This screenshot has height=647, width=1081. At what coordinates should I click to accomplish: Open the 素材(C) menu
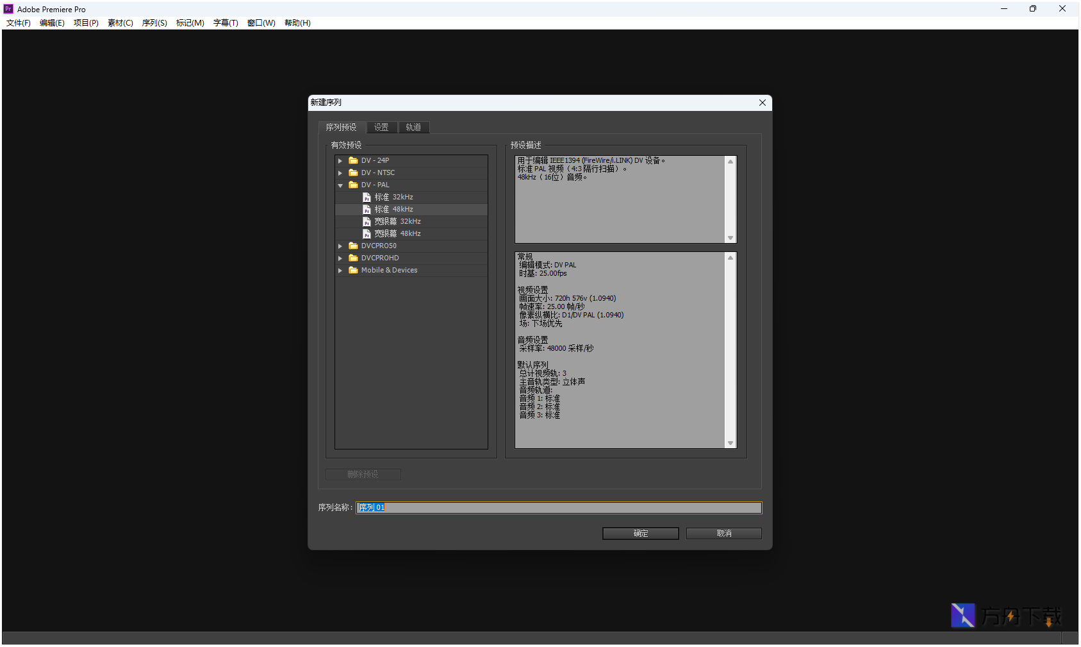tap(120, 23)
